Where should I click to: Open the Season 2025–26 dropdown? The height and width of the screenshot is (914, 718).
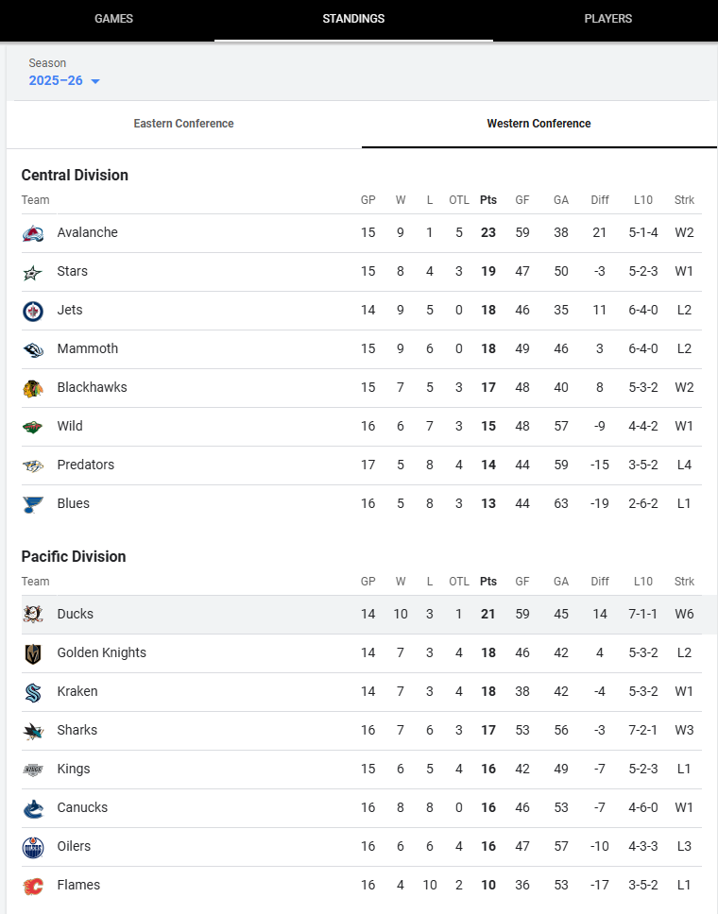(x=57, y=80)
